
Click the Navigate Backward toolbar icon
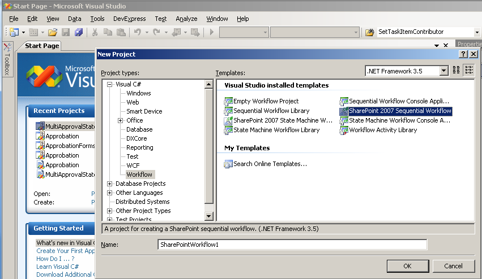[177, 32]
